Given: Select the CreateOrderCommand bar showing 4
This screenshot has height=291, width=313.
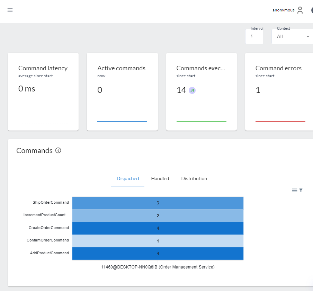Looking at the screenshot, I should pos(158,228).
